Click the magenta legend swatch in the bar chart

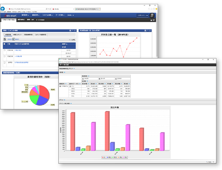click(x=124, y=157)
